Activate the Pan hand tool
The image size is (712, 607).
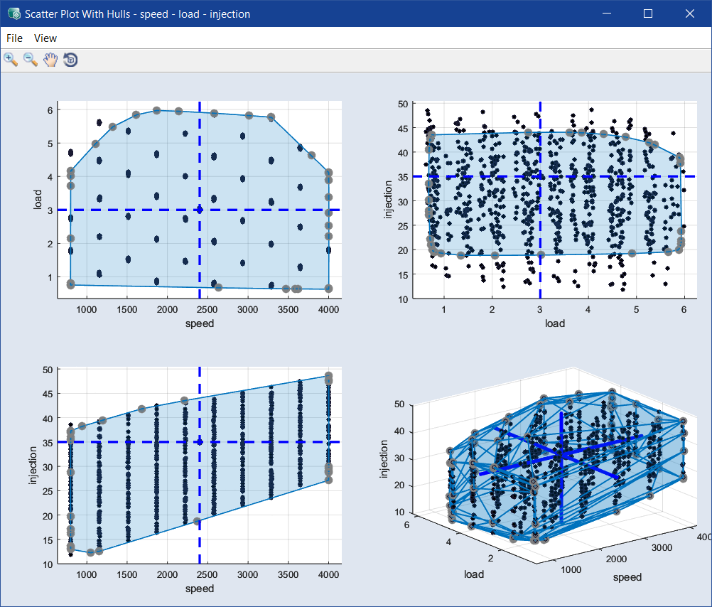point(50,60)
